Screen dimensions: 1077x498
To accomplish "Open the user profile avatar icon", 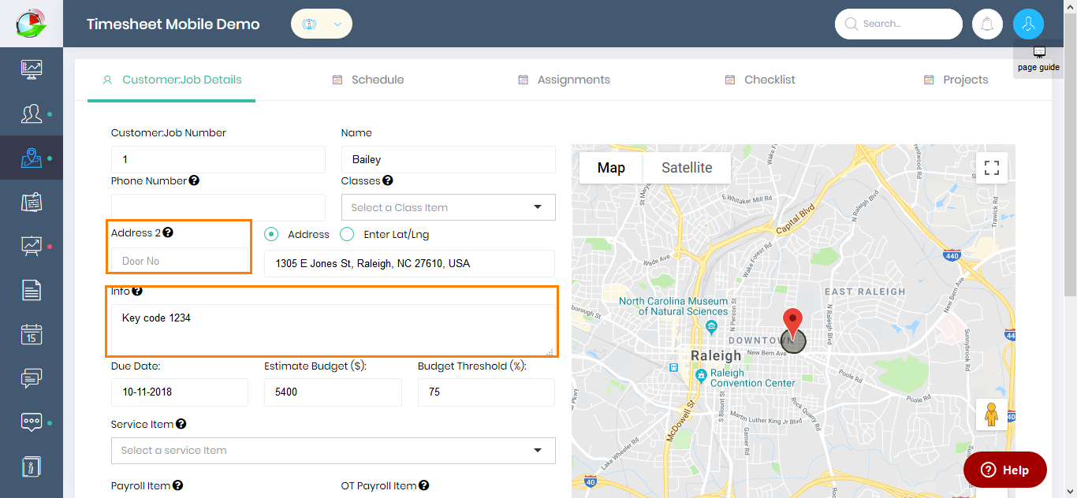I will pyautogui.click(x=1028, y=24).
